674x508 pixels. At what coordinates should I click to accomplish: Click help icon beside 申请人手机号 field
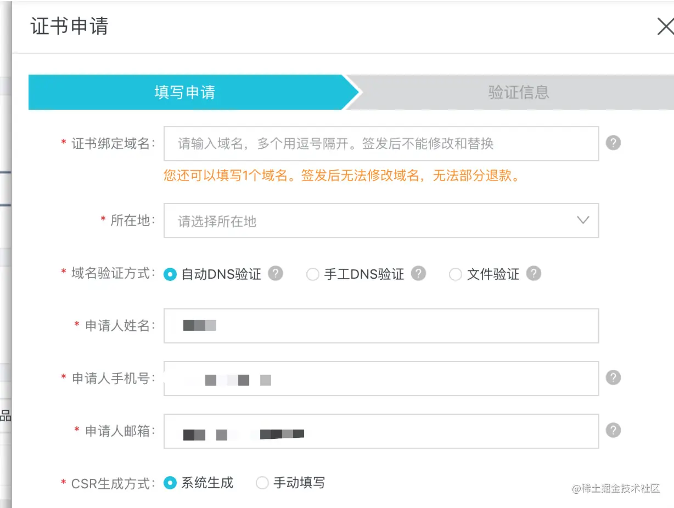pyautogui.click(x=613, y=378)
